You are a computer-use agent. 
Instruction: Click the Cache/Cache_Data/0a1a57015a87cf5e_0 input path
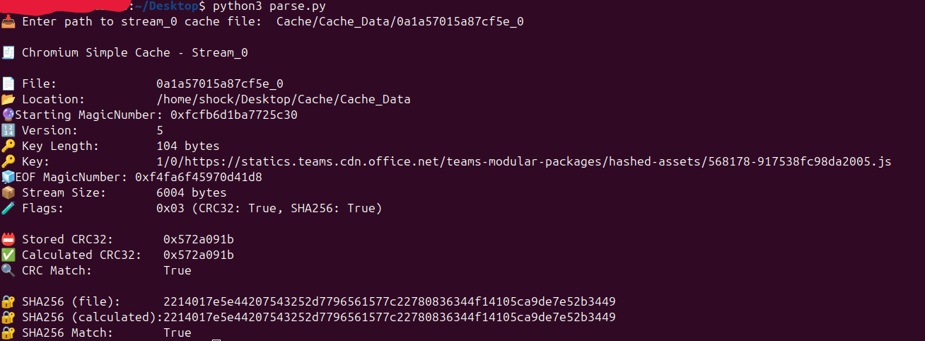click(400, 22)
